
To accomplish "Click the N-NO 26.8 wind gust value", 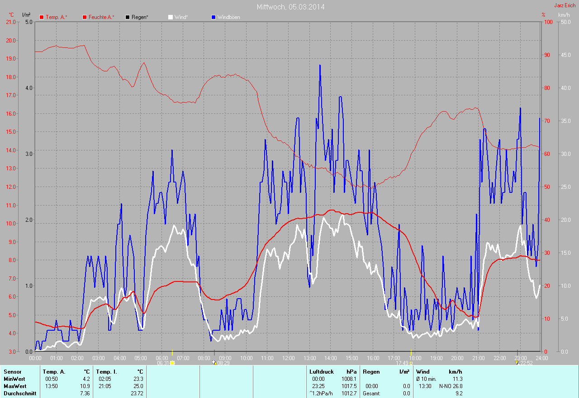I will tap(451, 386).
